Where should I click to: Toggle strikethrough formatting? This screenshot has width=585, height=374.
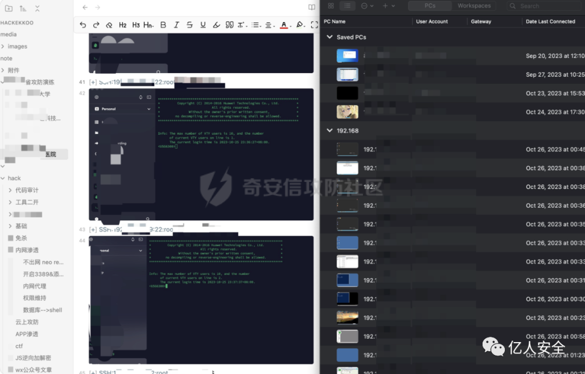[x=190, y=25]
